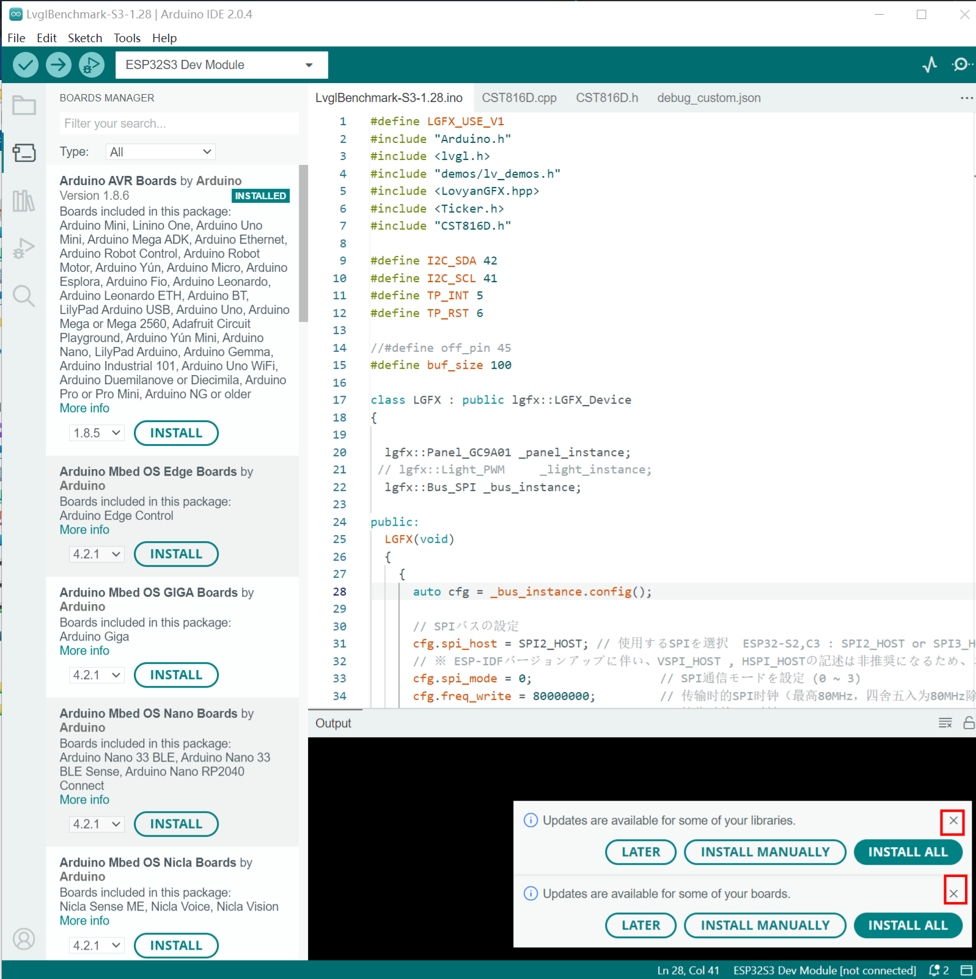
Task: Open version dropdown for Mbed OS Edge Boards
Action: pyautogui.click(x=97, y=554)
